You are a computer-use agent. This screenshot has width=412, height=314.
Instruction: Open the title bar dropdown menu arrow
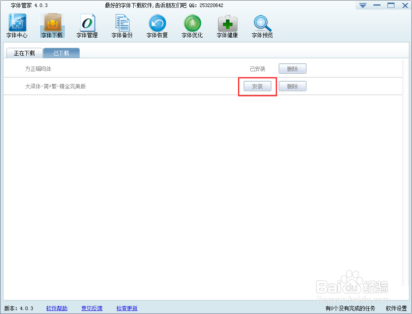(x=363, y=5)
